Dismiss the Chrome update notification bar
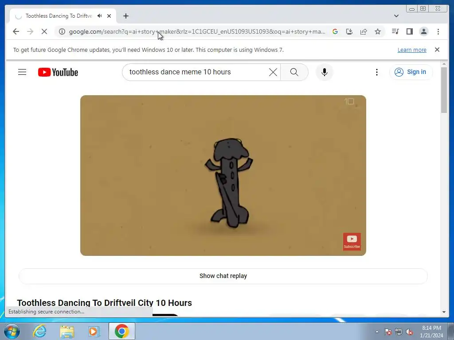 [x=437, y=50]
